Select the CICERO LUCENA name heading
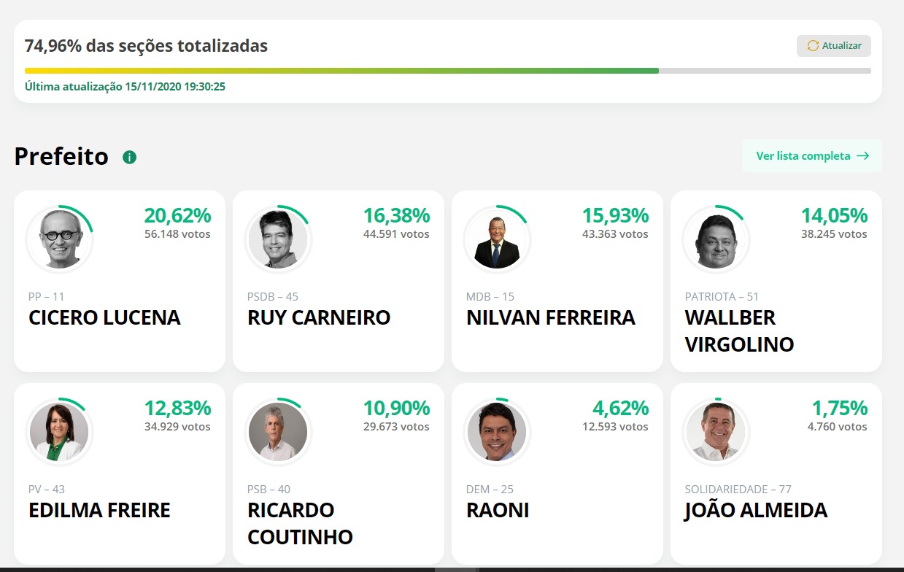Image resolution: width=904 pixels, height=572 pixels. point(104,318)
